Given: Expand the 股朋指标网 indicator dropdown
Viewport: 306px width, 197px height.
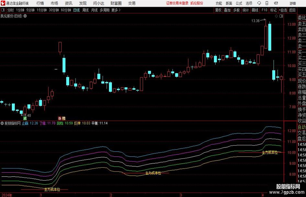Looking at the screenshot, I should point(2,123).
